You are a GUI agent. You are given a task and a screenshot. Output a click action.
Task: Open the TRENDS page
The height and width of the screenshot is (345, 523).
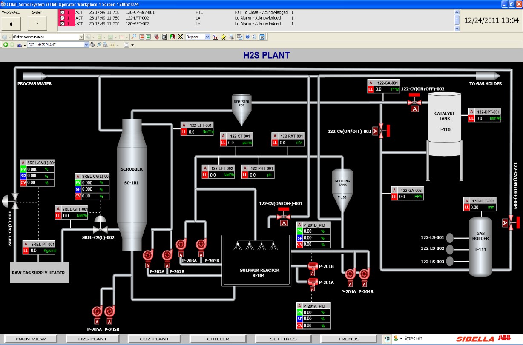click(348, 339)
